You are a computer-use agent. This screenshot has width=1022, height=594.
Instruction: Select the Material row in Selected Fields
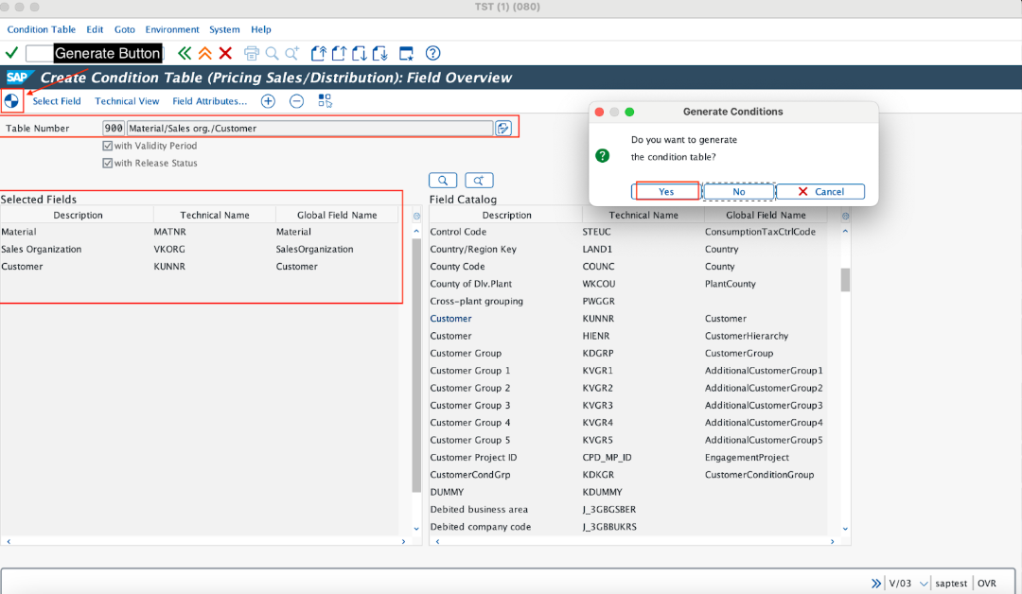(x=199, y=232)
